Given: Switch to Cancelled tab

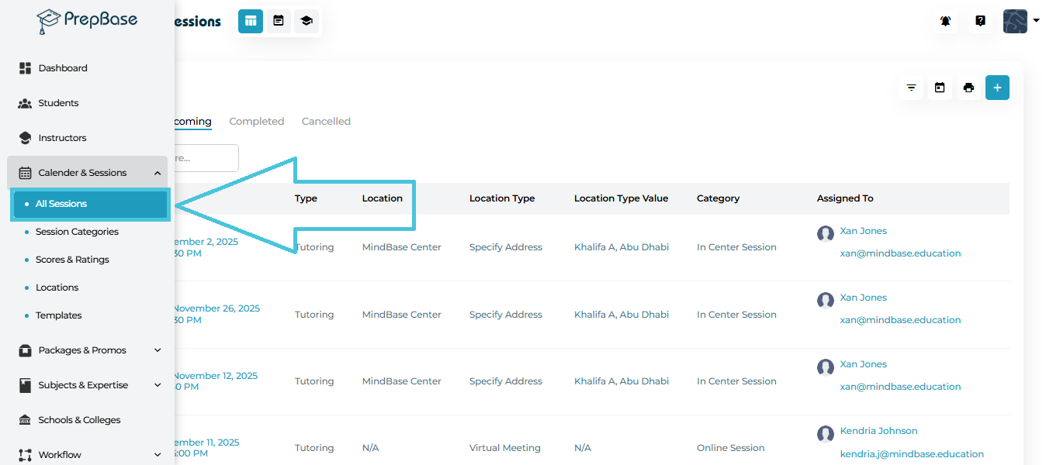Looking at the screenshot, I should pos(326,122).
